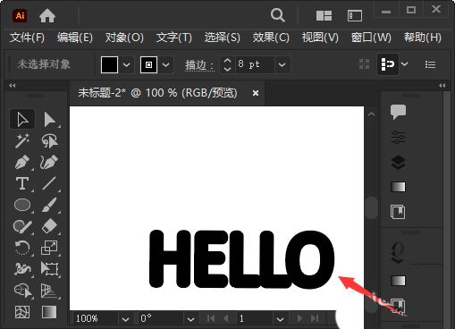455x329 pixels.
Task: Open the 对象(O) menu
Action: coord(124,38)
